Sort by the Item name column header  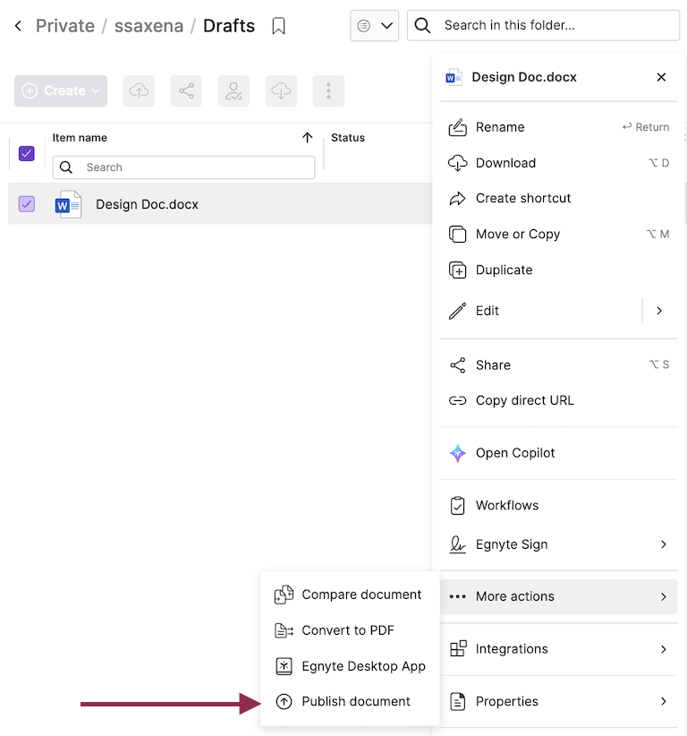point(80,138)
